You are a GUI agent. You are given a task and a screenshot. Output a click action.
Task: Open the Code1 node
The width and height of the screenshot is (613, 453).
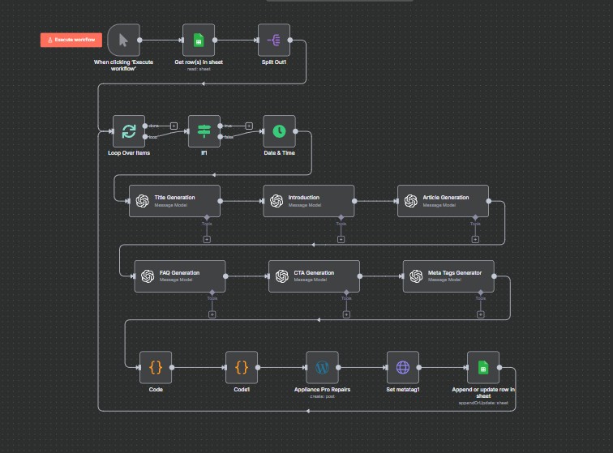[242, 367]
